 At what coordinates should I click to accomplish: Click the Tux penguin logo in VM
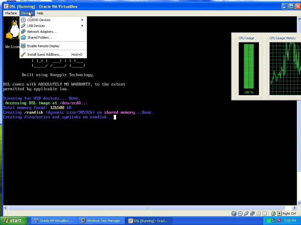click(x=13, y=28)
